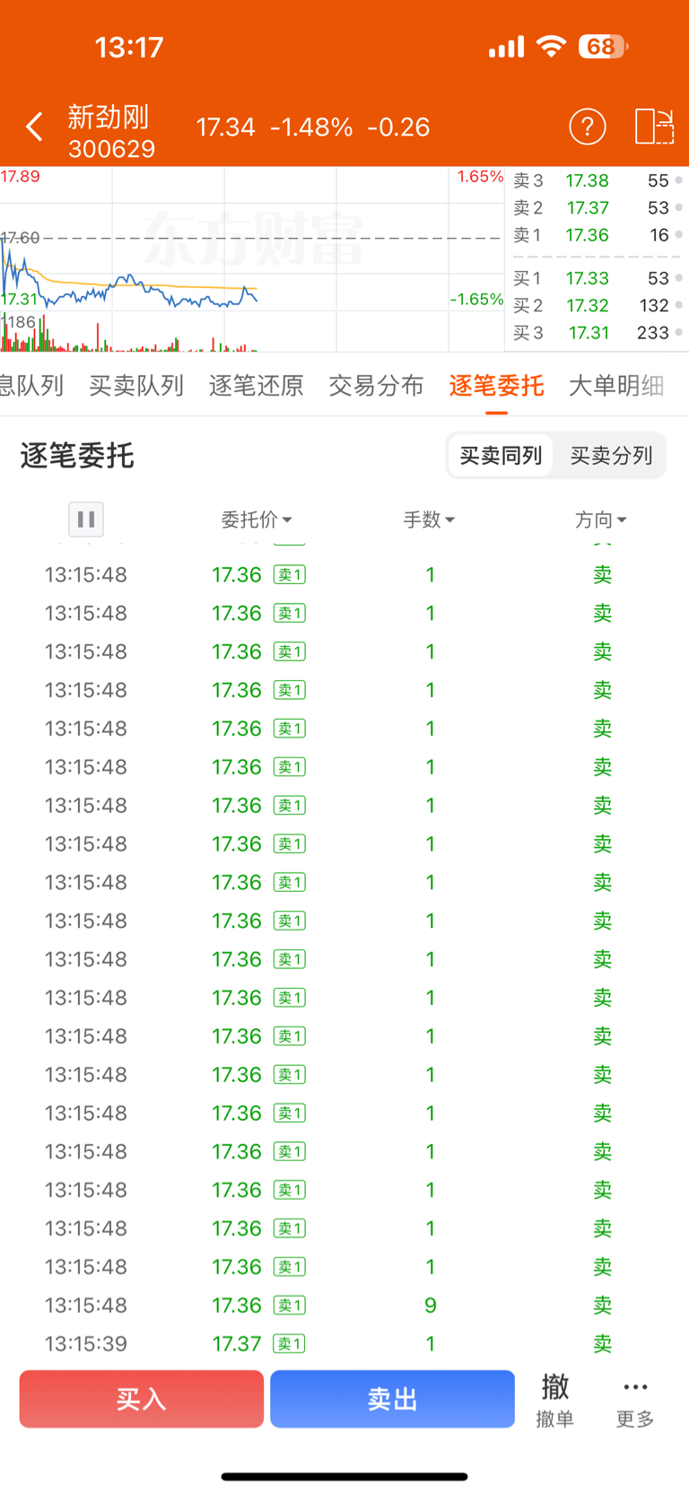Tap the back arrow icon
Viewport: 689px width, 1494px height.
34,127
